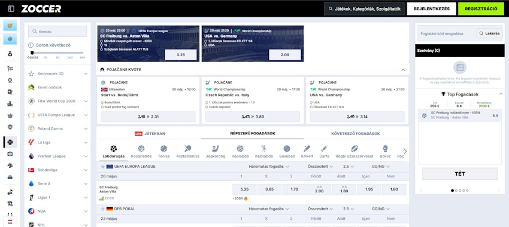This screenshot has height=227, width=509.
Task: Click the Soron következő time slider handle
Action: pos(32,53)
